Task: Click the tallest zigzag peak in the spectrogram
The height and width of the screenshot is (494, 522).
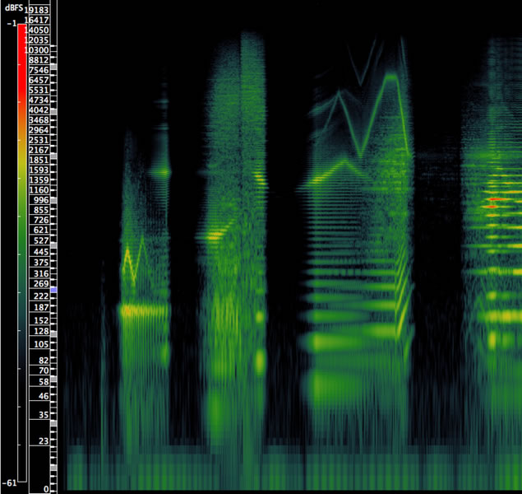Action: [x=392, y=76]
